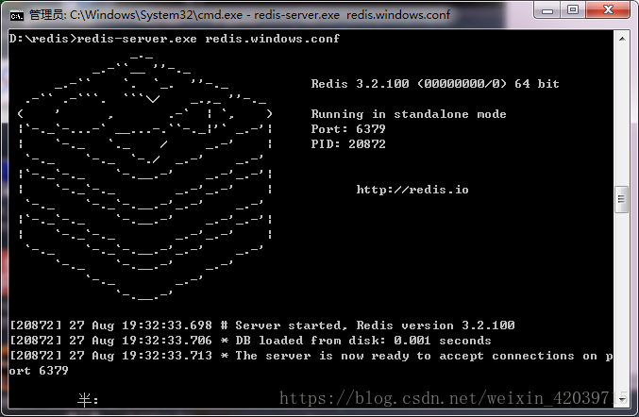The height and width of the screenshot is (417, 639).
Task: Close the redis-server console window
Action: pos(608,9)
